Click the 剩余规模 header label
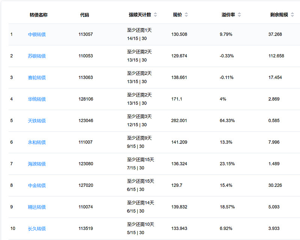 279,15
